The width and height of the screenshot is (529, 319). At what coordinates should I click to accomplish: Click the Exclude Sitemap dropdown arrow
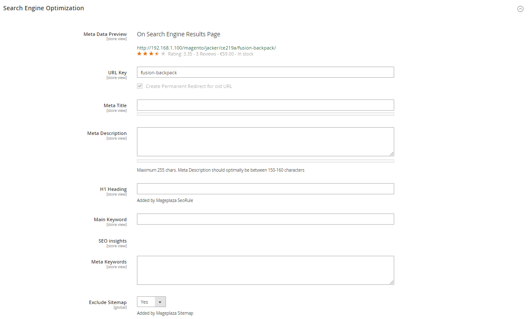pos(160,302)
